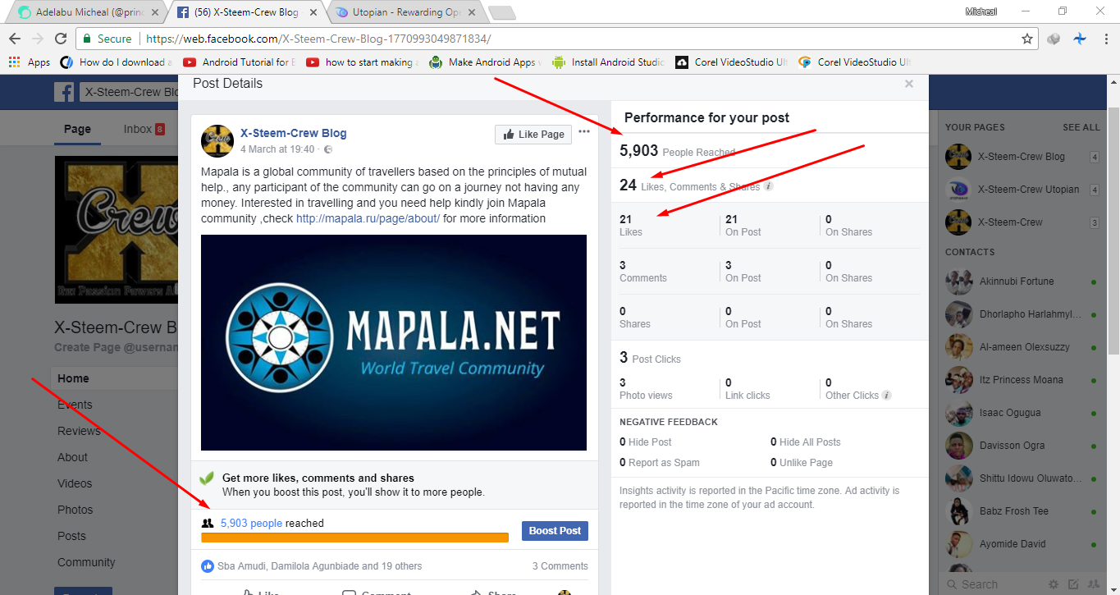This screenshot has height=595, width=1120.
Task: Open chat with Isaac Ogugua
Action: [x=1022, y=412]
